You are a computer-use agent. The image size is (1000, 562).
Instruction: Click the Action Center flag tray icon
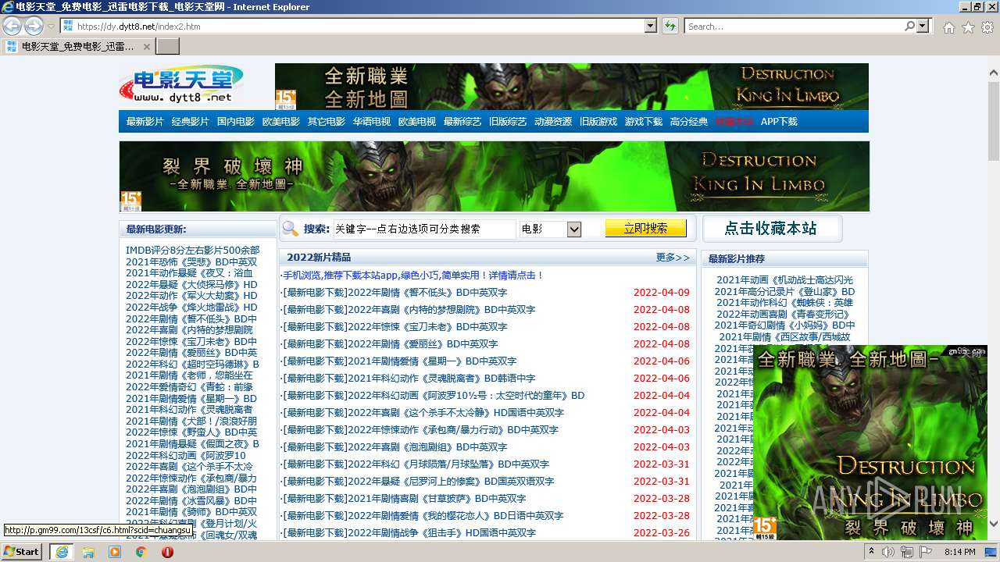(x=926, y=552)
